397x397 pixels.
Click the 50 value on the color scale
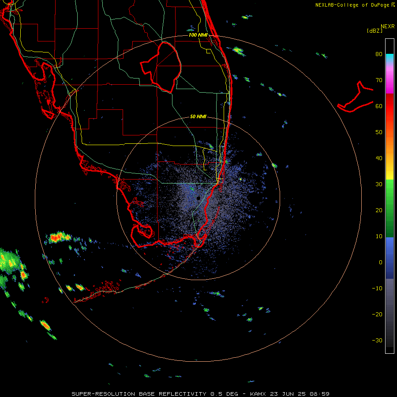tap(379, 132)
